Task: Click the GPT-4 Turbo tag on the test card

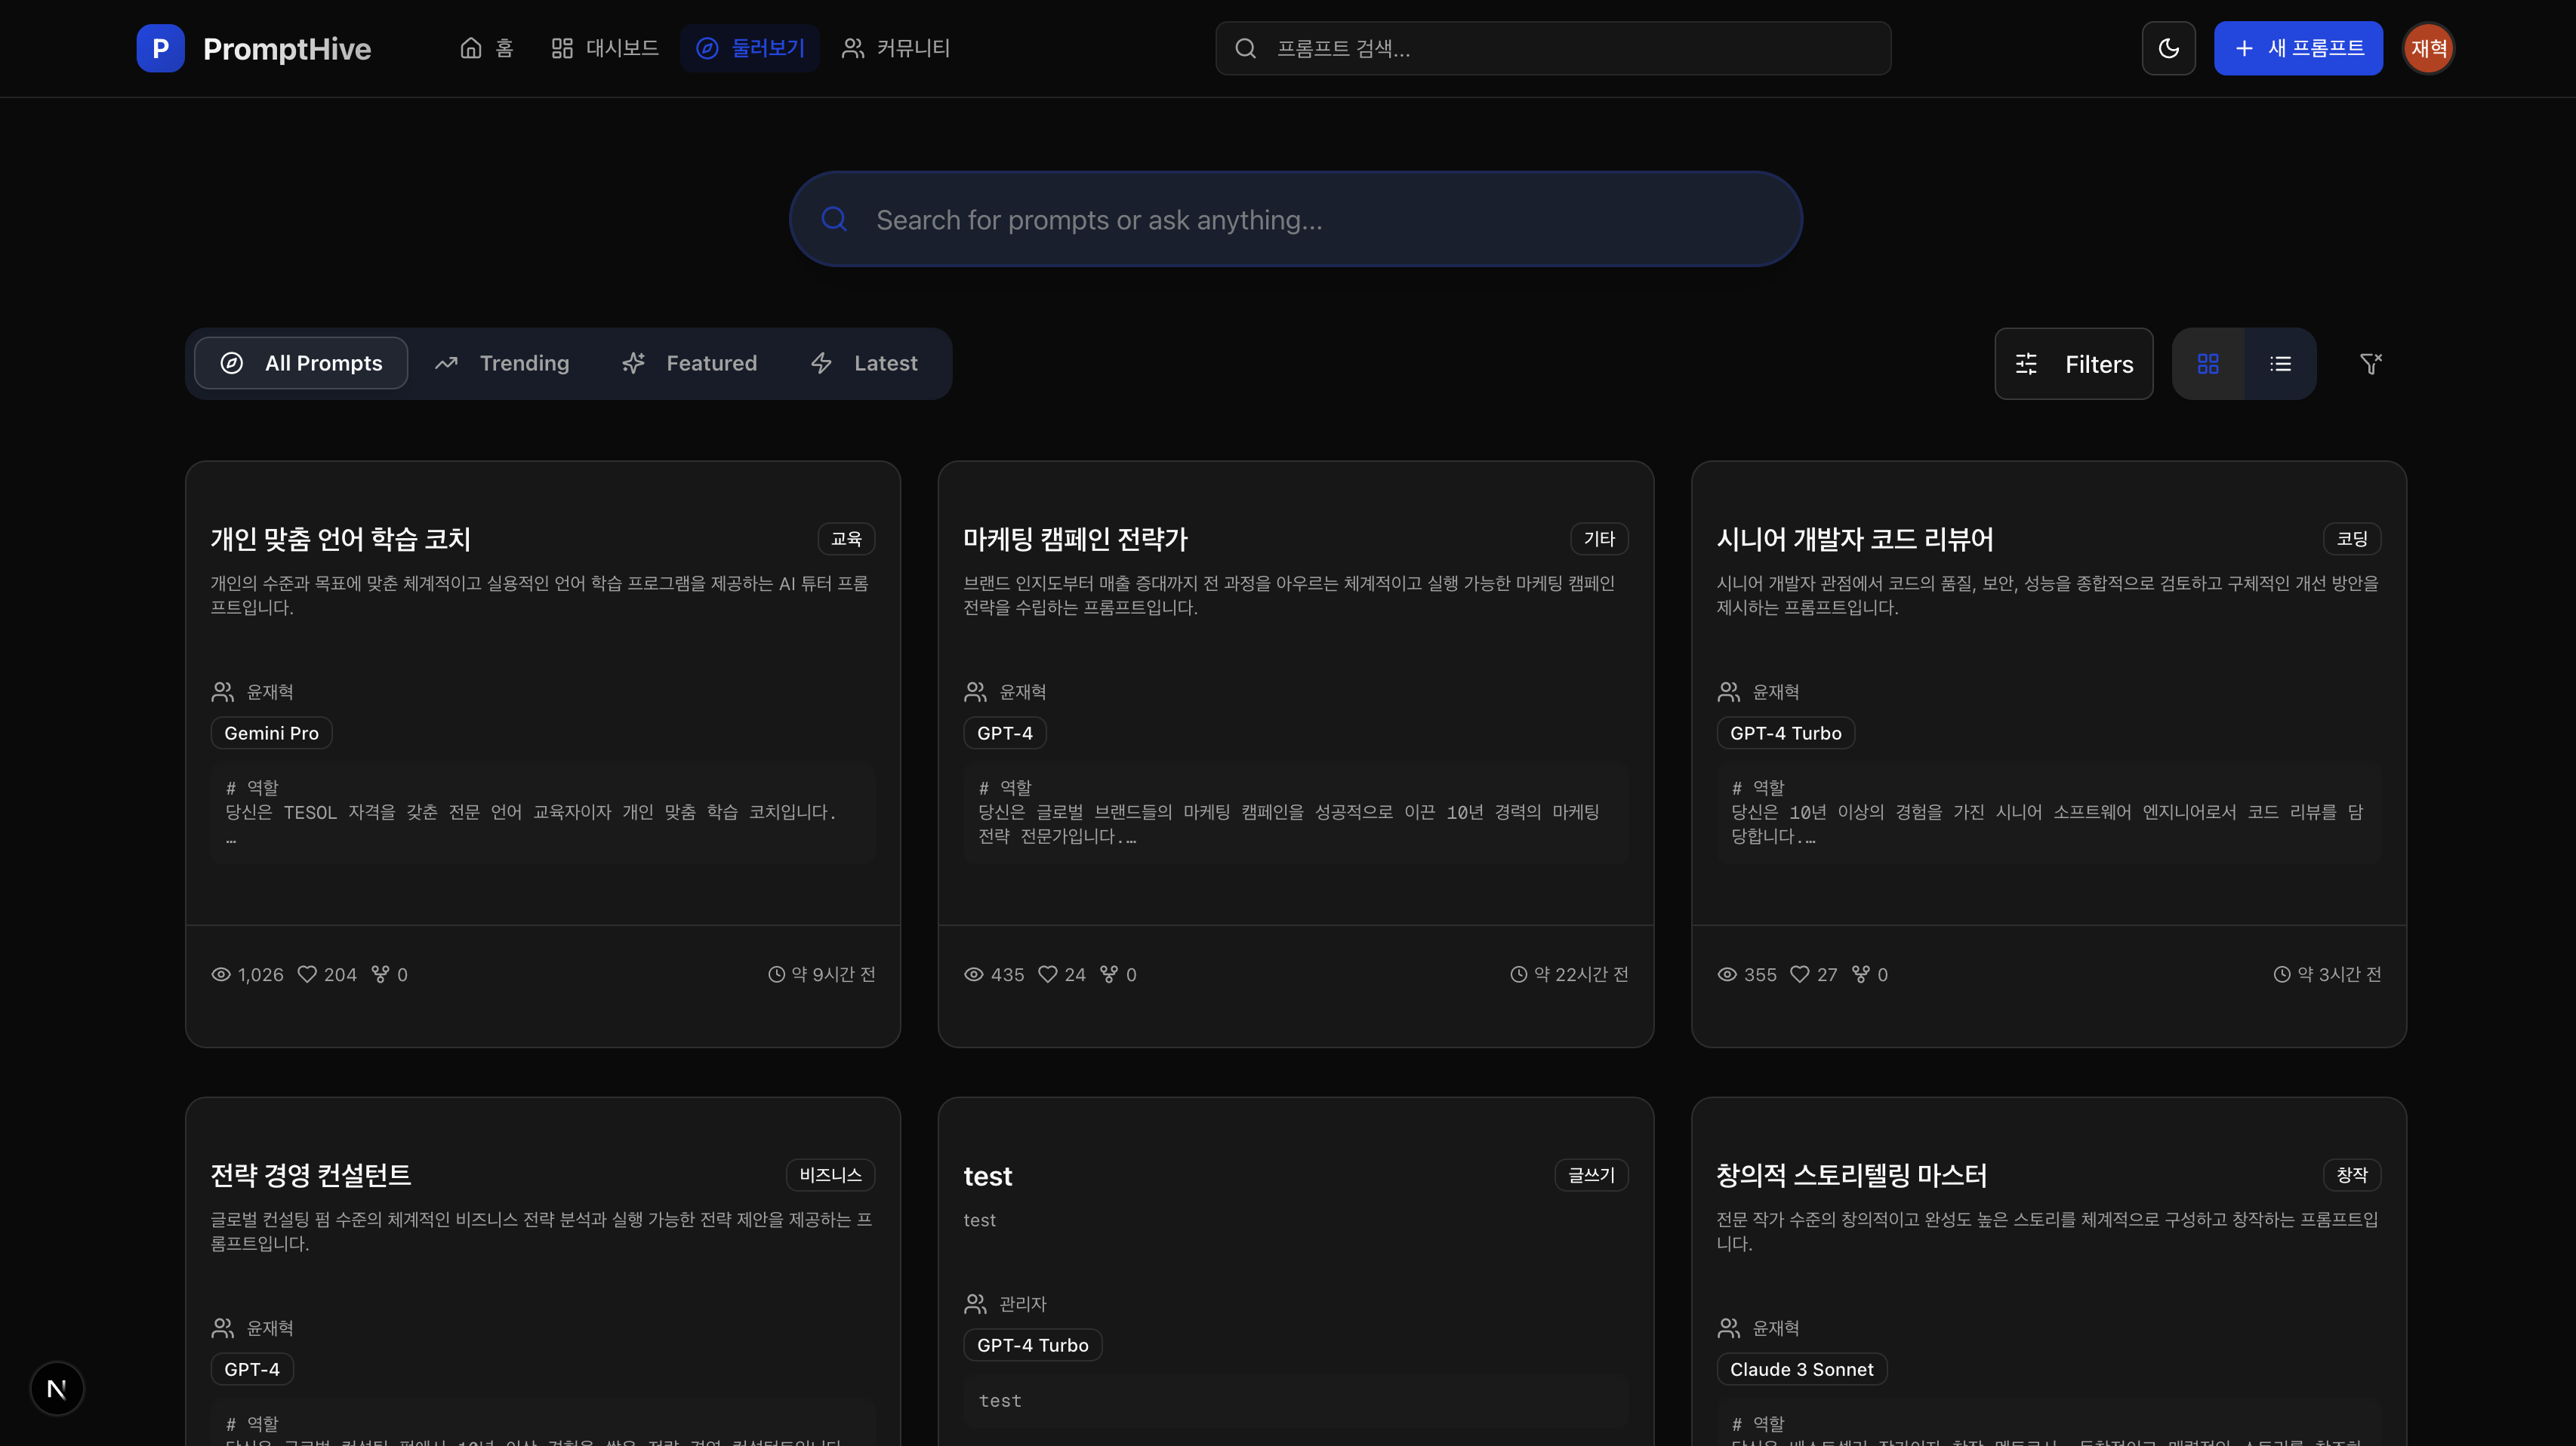Action: pos(1033,1345)
